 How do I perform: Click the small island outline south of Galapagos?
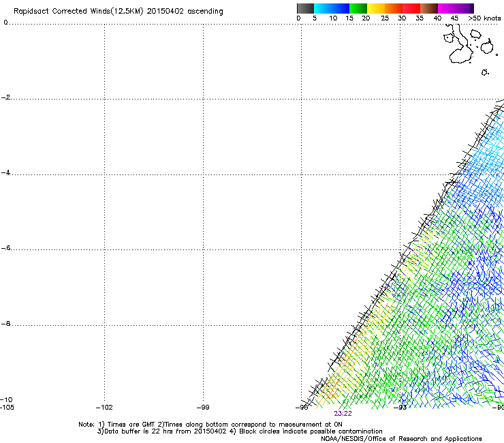click(x=485, y=72)
